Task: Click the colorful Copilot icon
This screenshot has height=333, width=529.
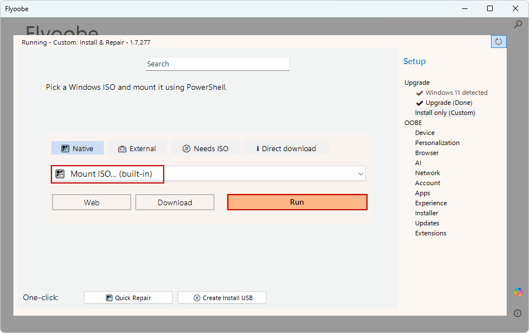Action: pos(518,292)
